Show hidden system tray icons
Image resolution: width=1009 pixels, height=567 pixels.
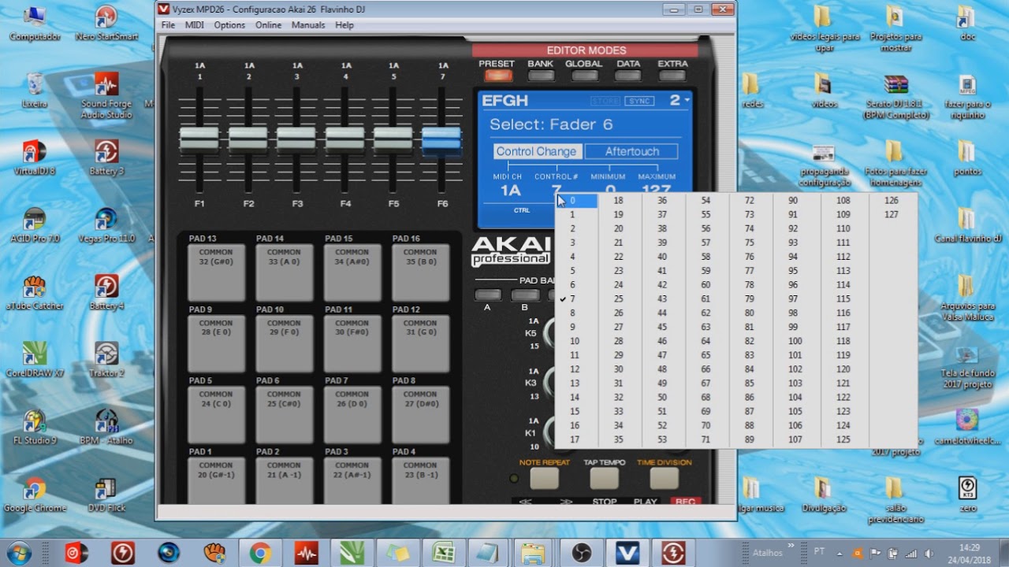coord(839,554)
